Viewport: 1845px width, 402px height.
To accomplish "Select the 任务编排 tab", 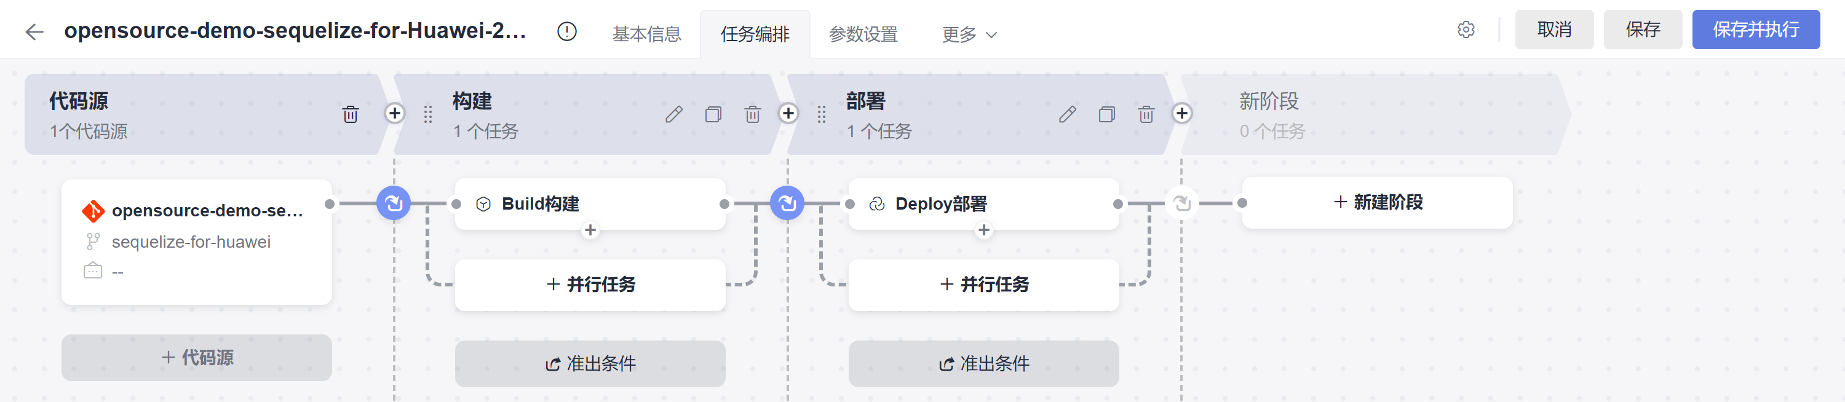I will [x=755, y=34].
